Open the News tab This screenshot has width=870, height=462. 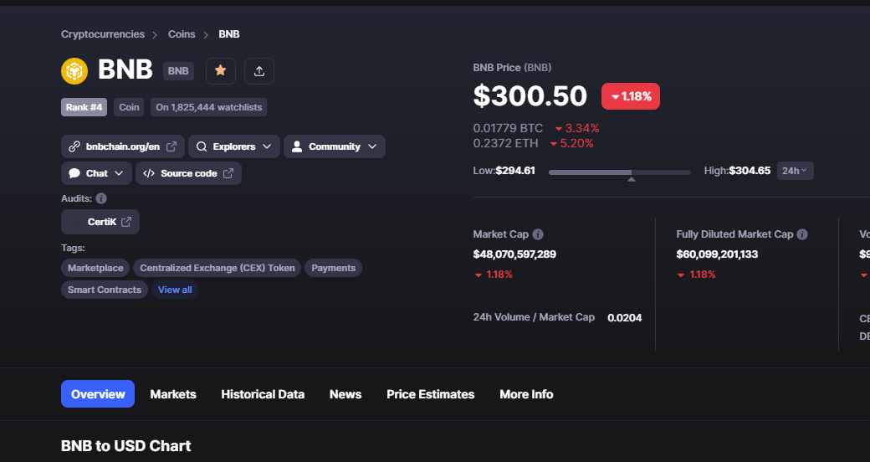click(x=345, y=394)
